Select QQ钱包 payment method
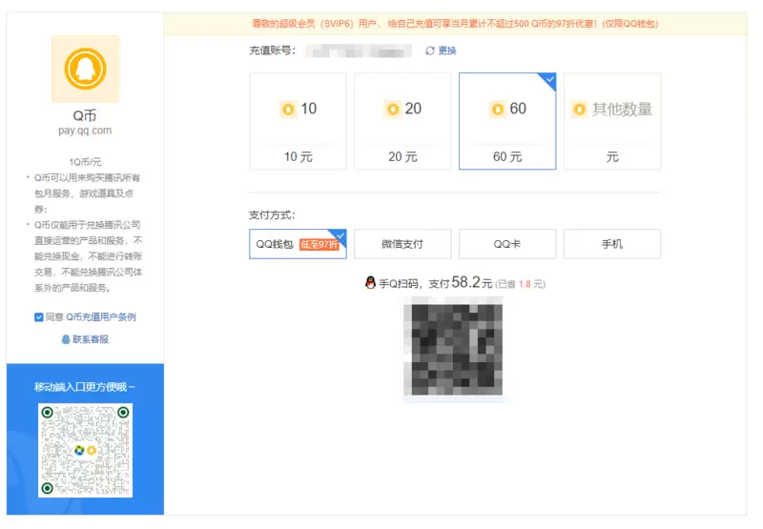This screenshot has width=763, height=529. 298,244
